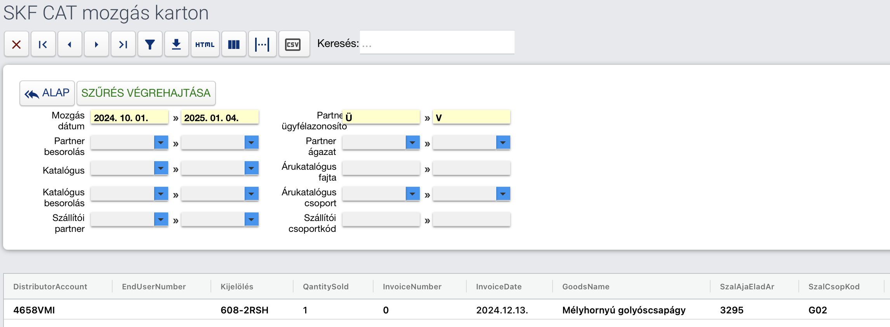
Task: Expand Árukatalógus csoport to dropdown
Action: coord(503,194)
